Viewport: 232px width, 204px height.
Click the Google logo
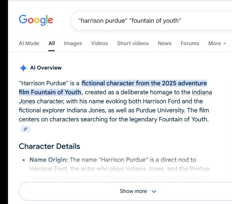36,20
